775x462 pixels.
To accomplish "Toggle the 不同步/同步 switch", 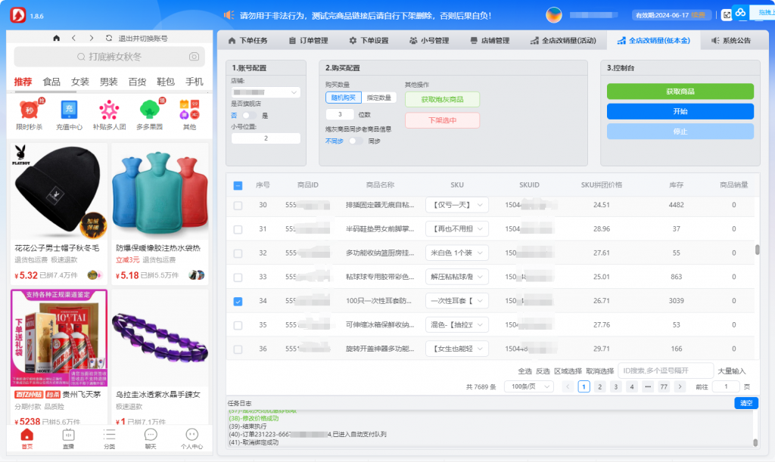I will click(356, 141).
